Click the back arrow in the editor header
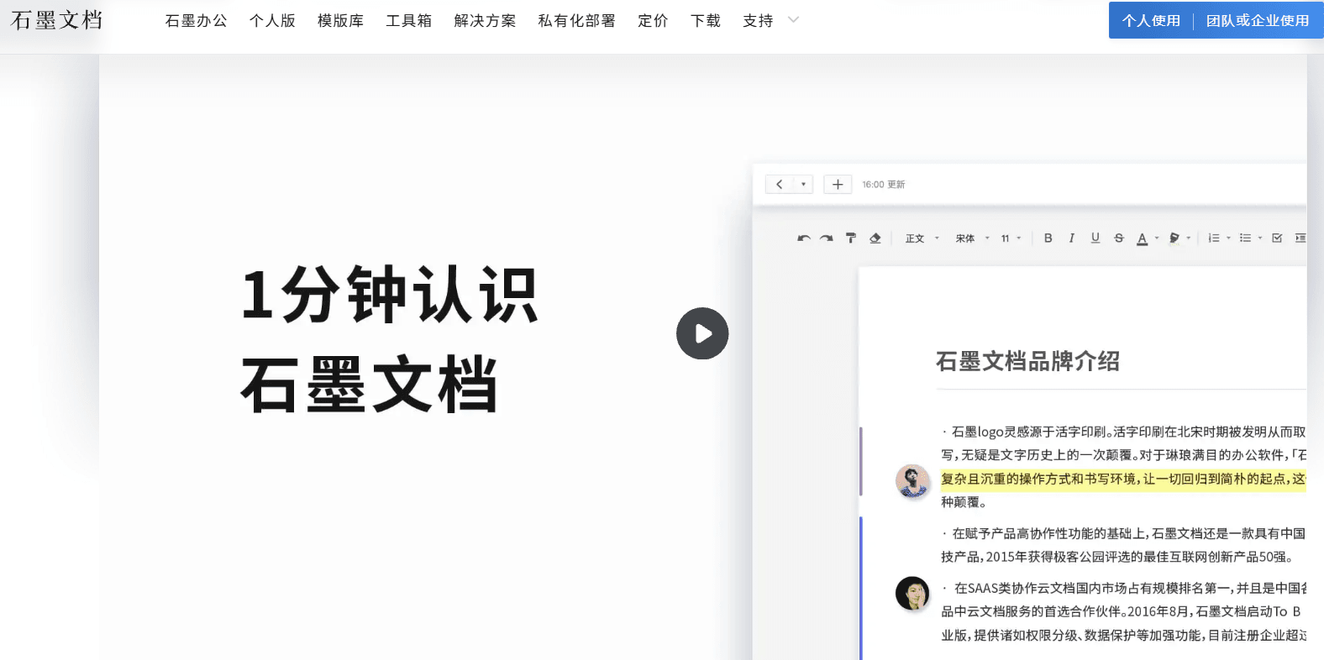The image size is (1324, 660). (779, 184)
